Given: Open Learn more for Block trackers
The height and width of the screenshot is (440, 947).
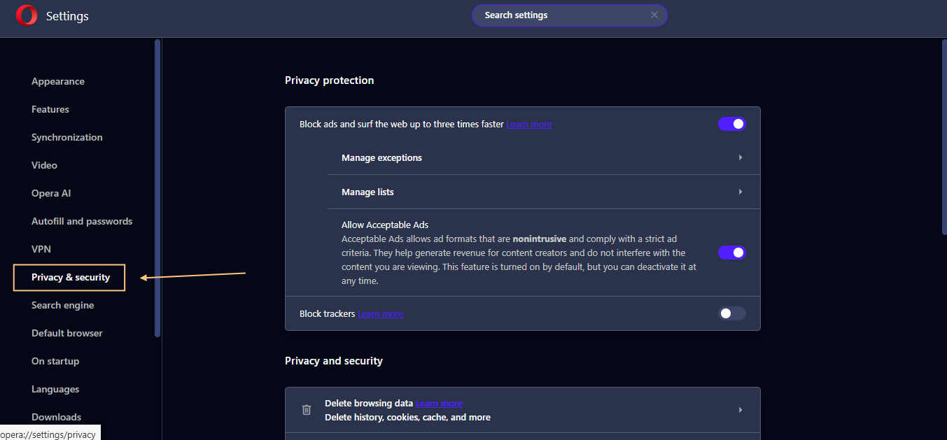Looking at the screenshot, I should (x=380, y=313).
